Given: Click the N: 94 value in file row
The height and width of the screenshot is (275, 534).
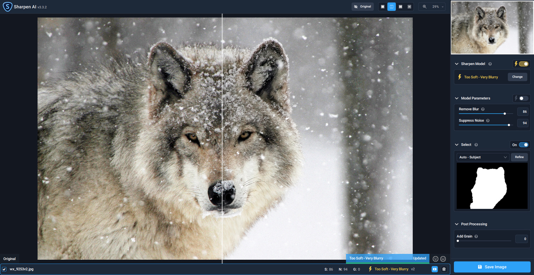Looking at the screenshot, I should [343, 269].
